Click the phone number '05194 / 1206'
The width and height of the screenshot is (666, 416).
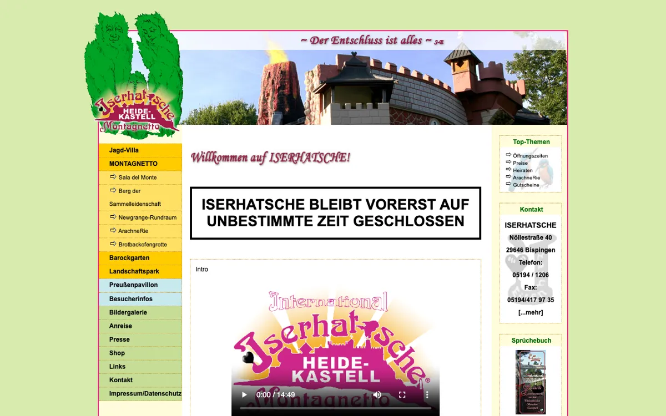coord(531,275)
